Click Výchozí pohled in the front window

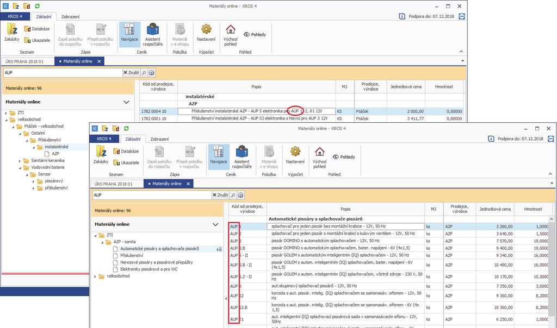(x=319, y=157)
